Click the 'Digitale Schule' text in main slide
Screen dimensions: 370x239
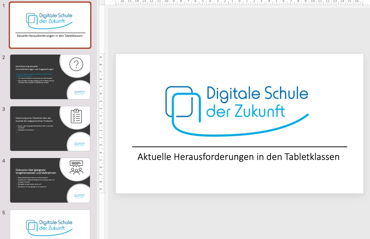[x=257, y=94]
